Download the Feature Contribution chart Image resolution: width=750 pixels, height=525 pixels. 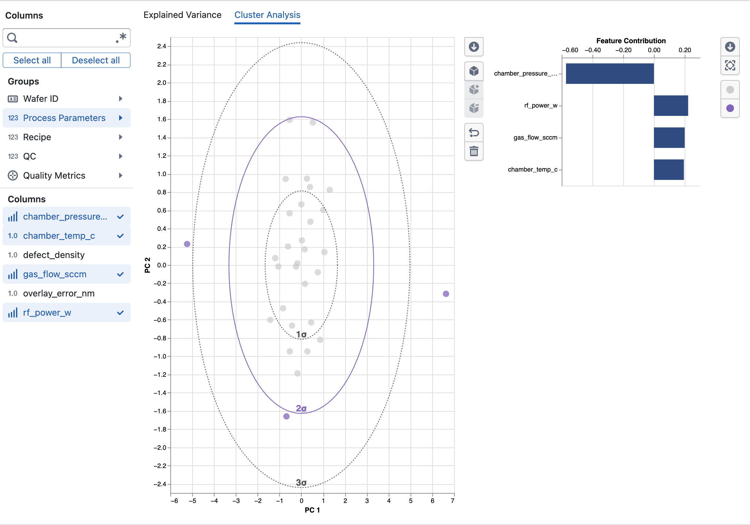tap(730, 47)
